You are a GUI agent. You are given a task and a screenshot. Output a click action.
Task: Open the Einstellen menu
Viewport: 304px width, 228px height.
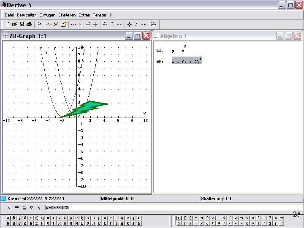click(x=67, y=15)
